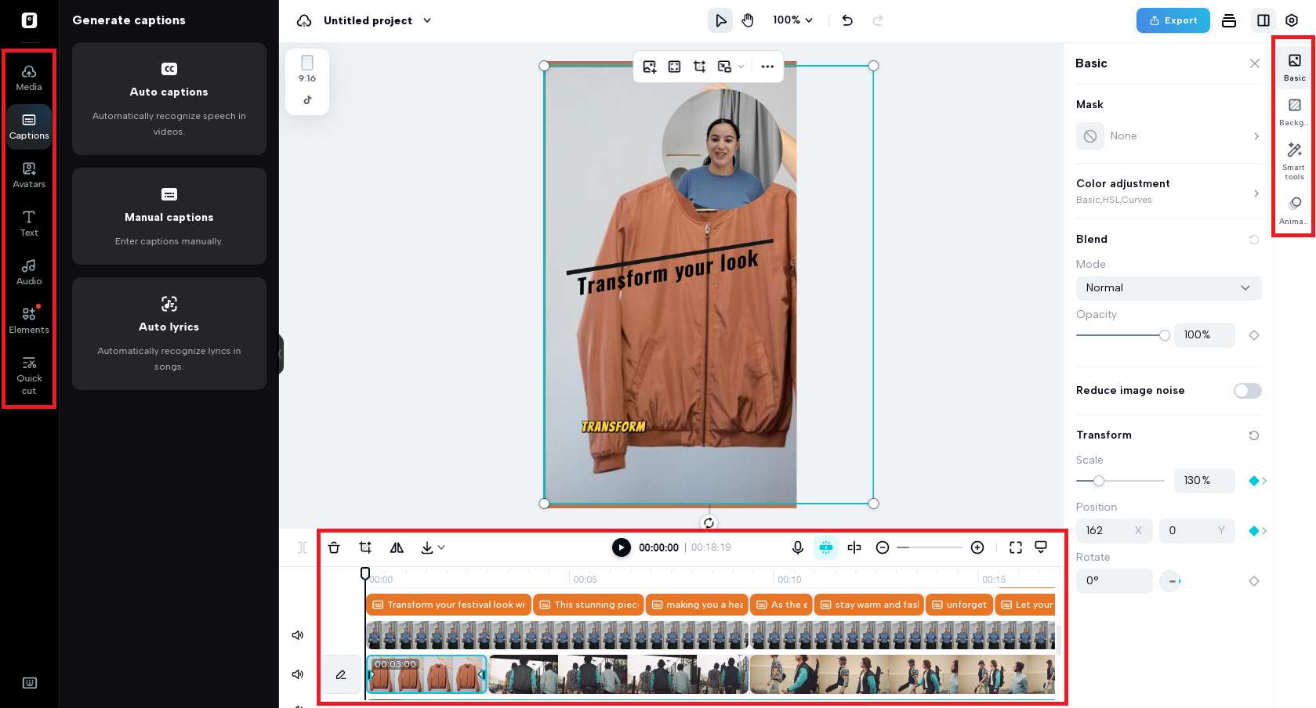The width and height of the screenshot is (1316, 708).
Task: Enter fullscreen preview mode
Action: (1015, 547)
